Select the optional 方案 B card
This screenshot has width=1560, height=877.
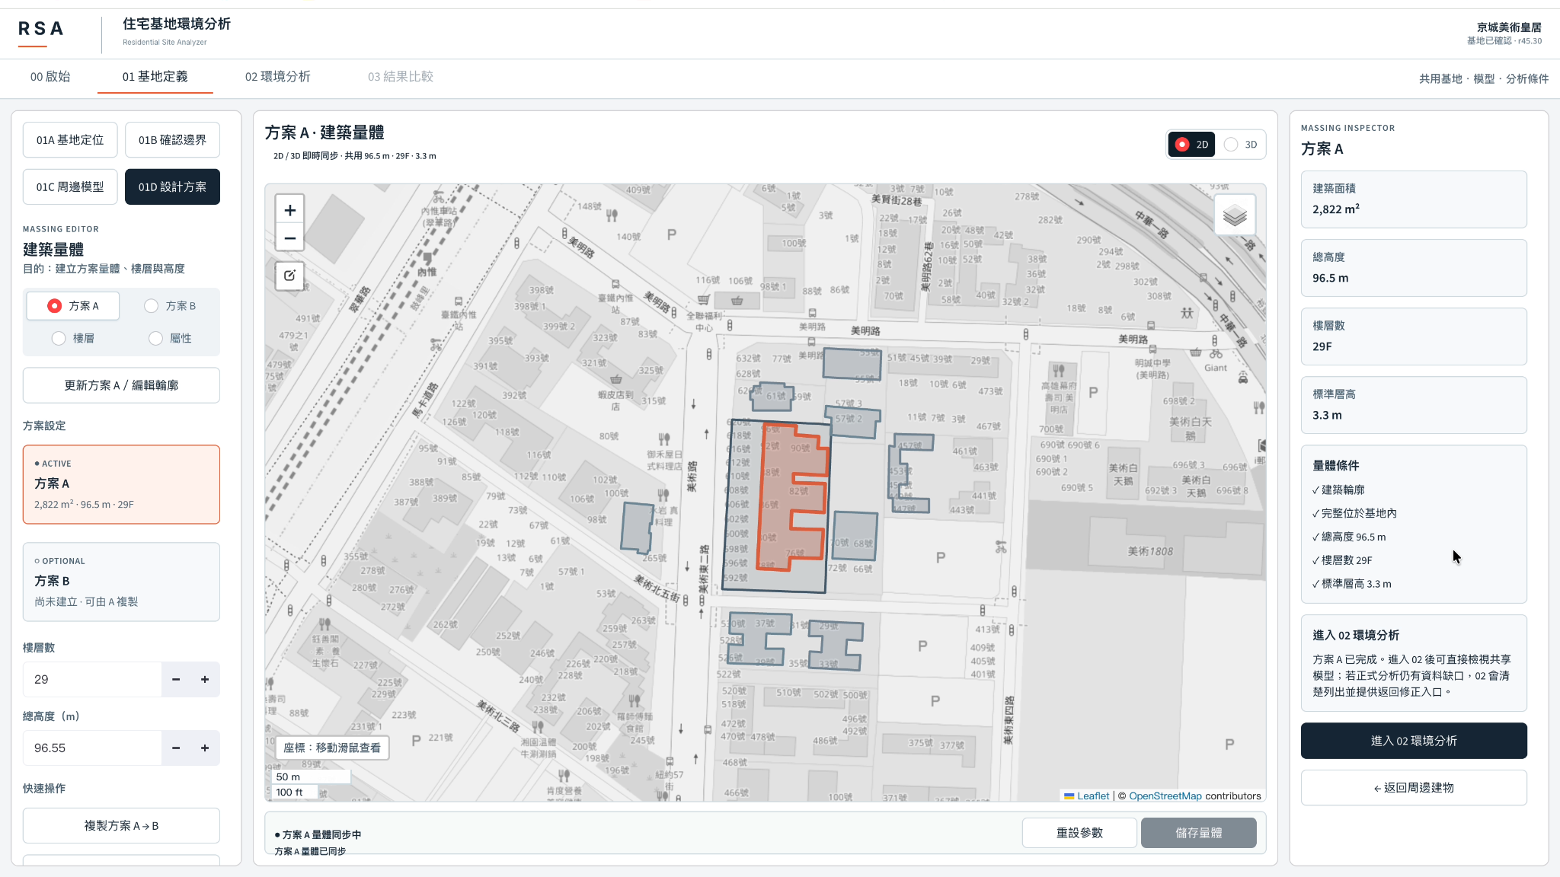121,582
